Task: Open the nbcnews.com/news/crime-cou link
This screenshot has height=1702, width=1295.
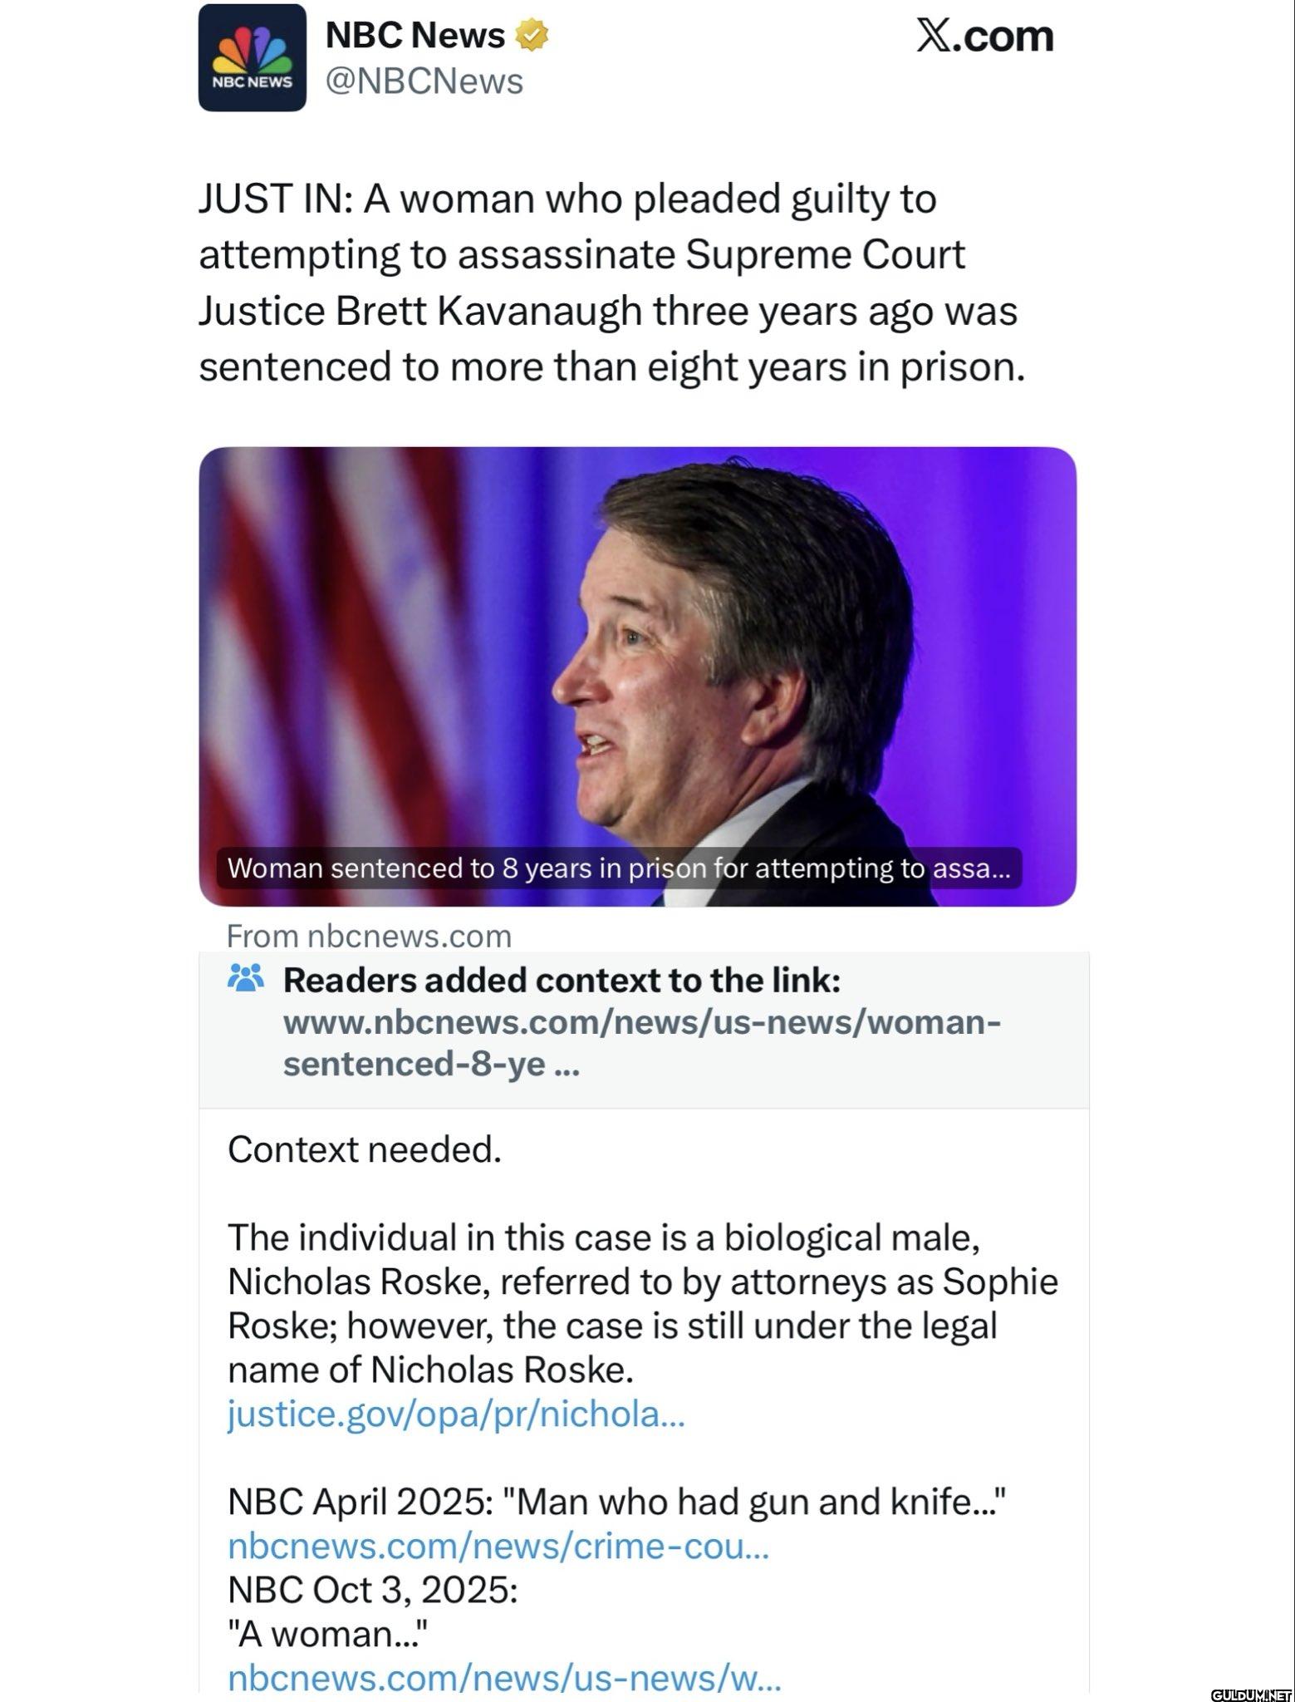Action: coord(498,1546)
